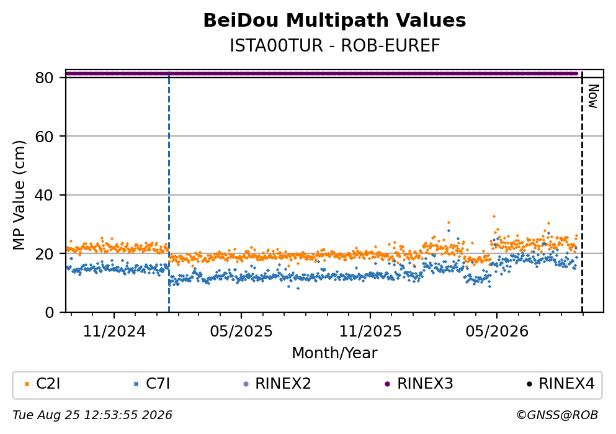Image resolution: width=616 pixels, height=434 pixels.
Task: Click the 05/2026 x-axis tick label
Action: [497, 332]
